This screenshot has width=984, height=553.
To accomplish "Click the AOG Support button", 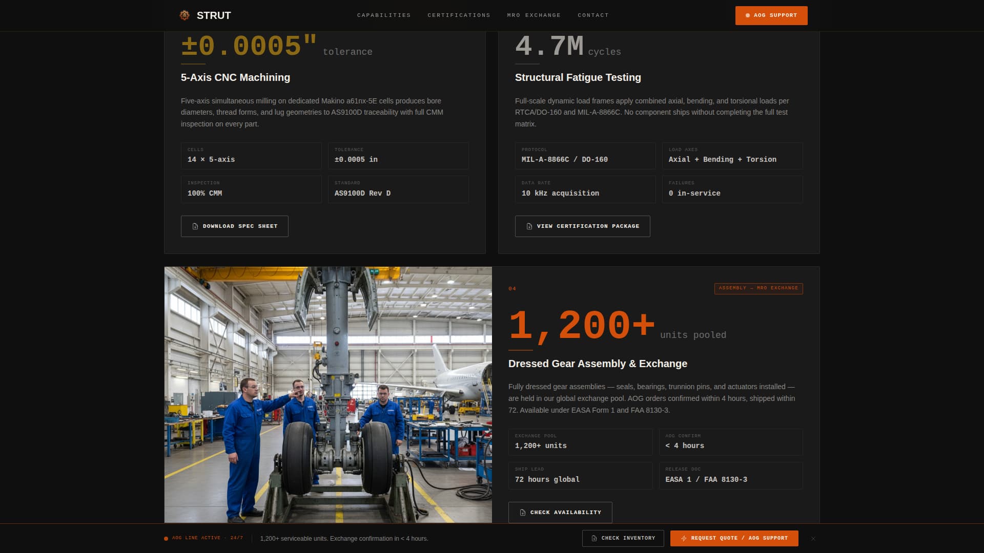I will coord(771,15).
